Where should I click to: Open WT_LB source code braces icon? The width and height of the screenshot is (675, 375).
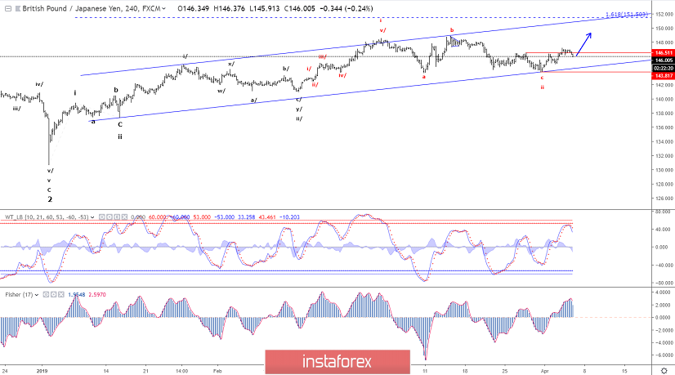click(x=117, y=217)
